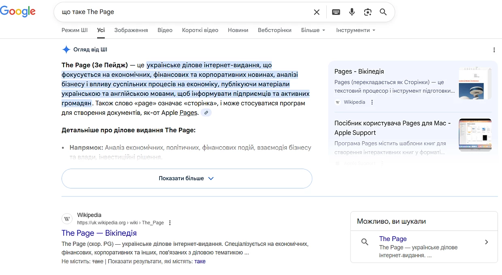
Task: Expand The Page suggestion arrow
Action: [x=487, y=242]
